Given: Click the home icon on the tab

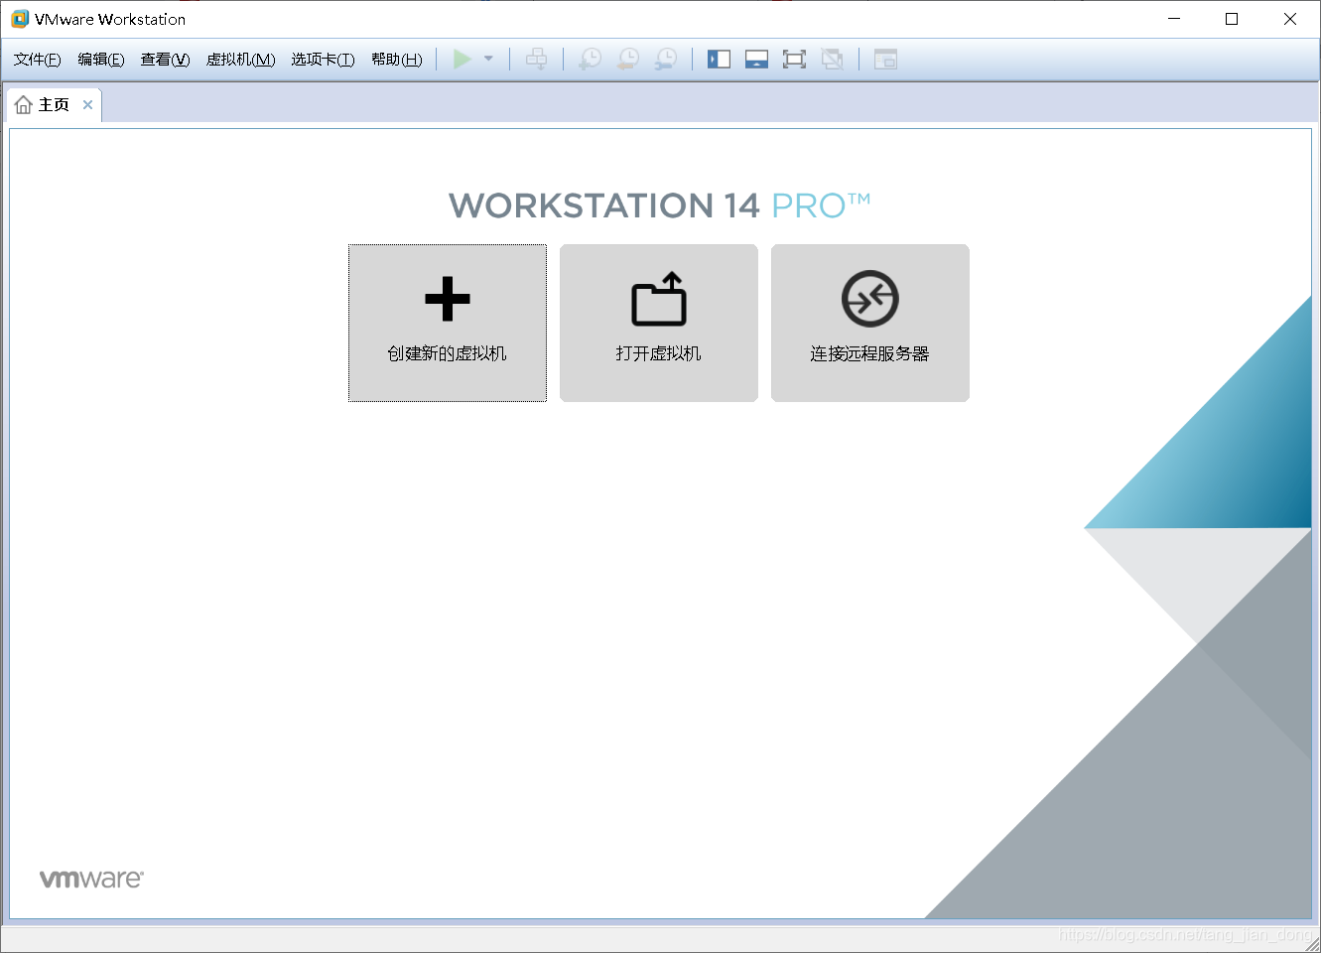Looking at the screenshot, I should pos(24,105).
